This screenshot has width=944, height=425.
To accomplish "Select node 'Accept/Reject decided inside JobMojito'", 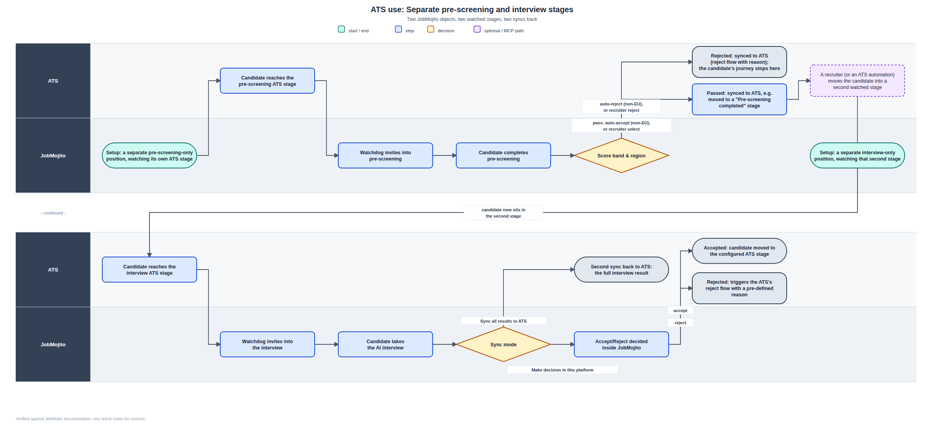I will pyautogui.click(x=621, y=344).
